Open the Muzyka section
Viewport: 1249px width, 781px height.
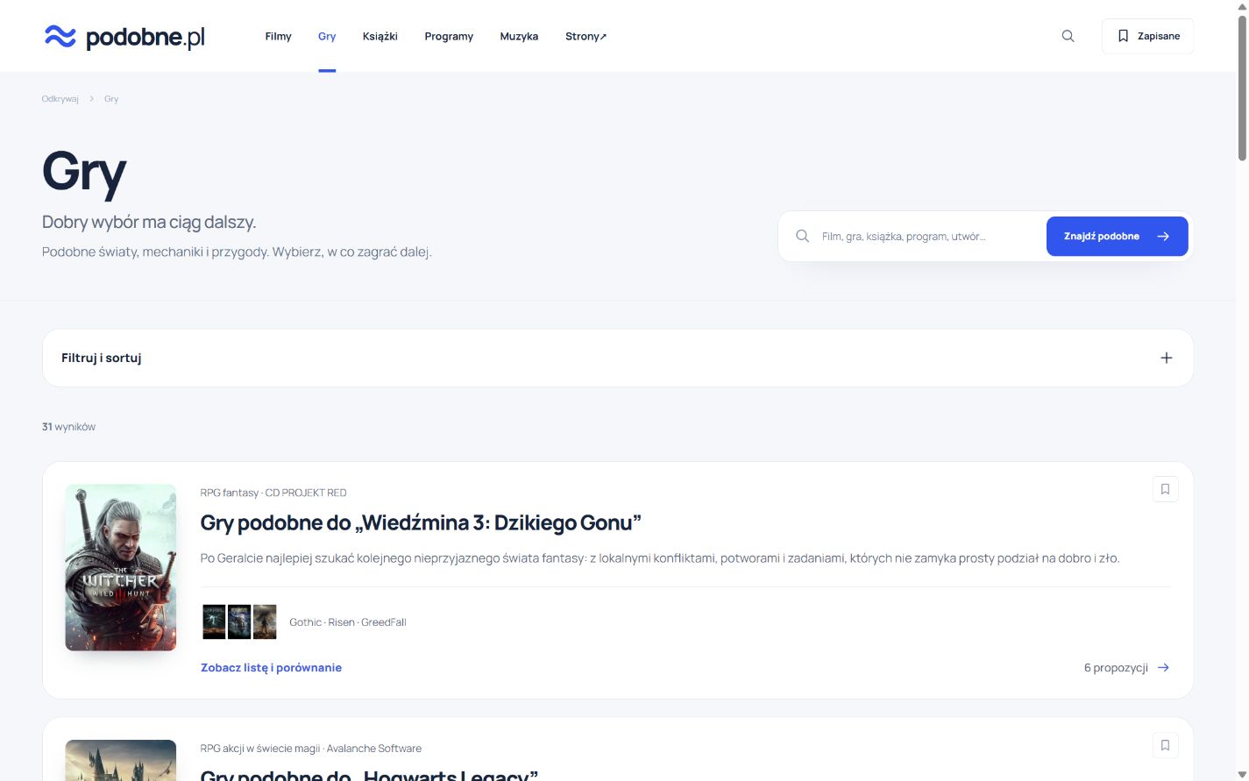tap(519, 36)
